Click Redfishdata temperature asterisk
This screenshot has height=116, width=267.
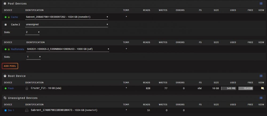tap(126, 49)
